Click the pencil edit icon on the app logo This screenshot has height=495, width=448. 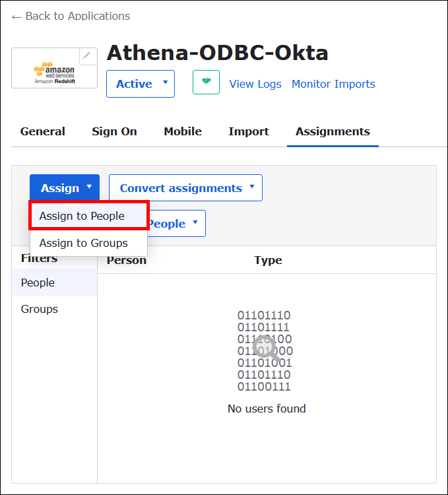pos(87,57)
